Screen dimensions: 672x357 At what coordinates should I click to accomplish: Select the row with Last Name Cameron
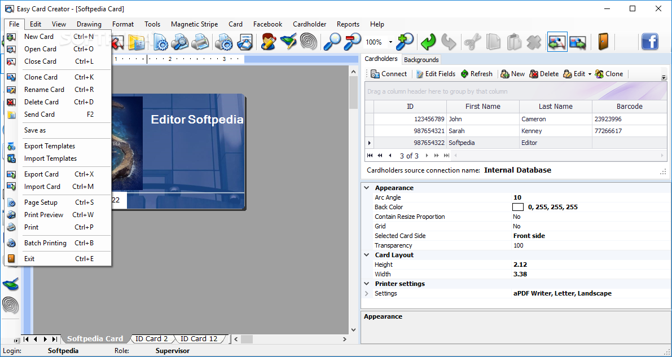tap(516, 118)
